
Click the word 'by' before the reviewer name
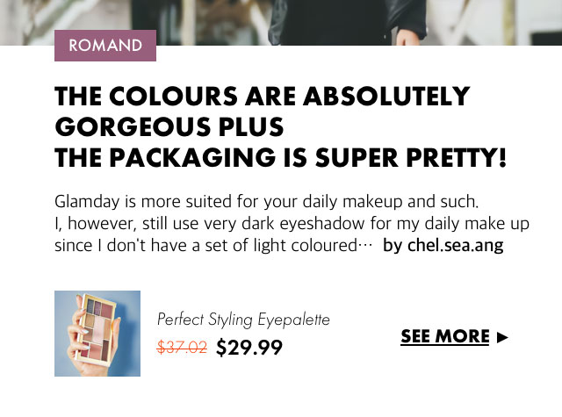(392, 245)
